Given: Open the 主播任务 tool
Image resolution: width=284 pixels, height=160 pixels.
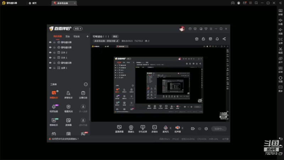Looking at the screenshot, I should (x=83, y=95).
